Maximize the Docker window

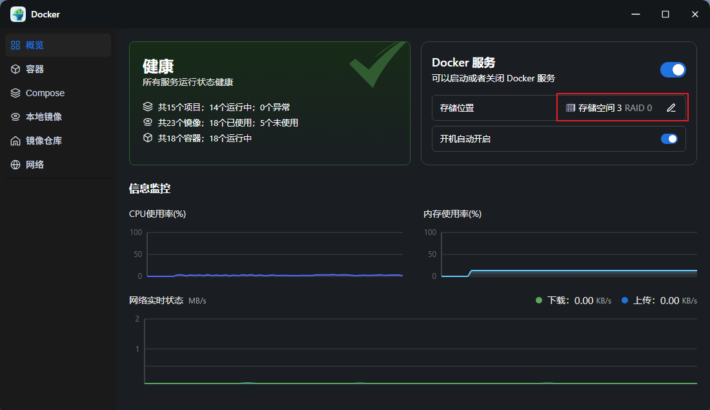pos(665,14)
